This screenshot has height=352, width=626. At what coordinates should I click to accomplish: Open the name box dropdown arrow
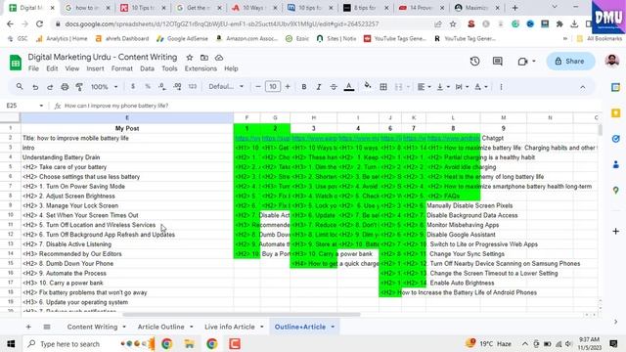pyautogui.click(x=41, y=106)
